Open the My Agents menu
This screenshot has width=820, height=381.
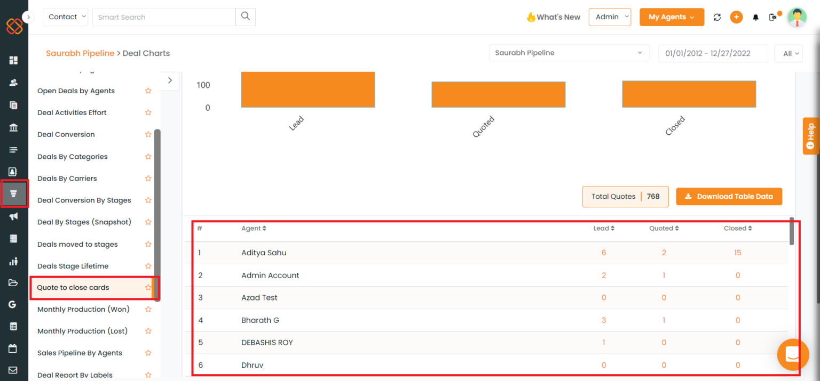pos(672,17)
